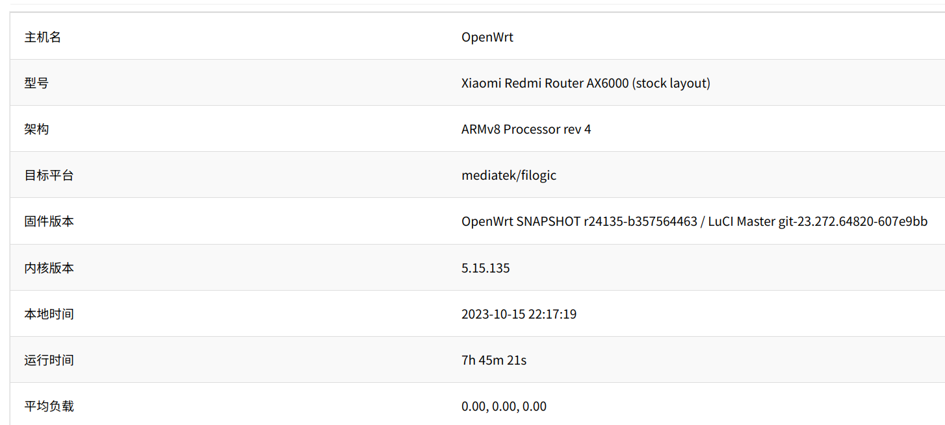945x425 pixels.
Task: Click the 架构 label
Action: [x=36, y=129]
